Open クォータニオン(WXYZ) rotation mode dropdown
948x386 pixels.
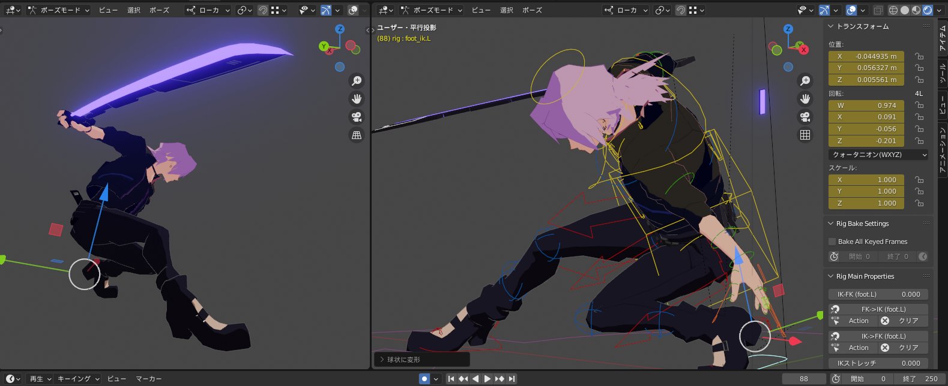(x=878, y=155)
